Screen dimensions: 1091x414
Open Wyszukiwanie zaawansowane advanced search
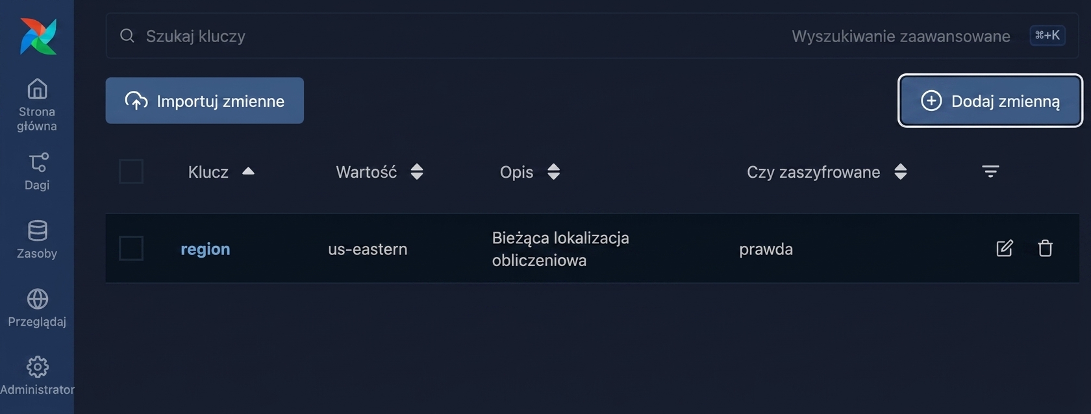[901, 36]
